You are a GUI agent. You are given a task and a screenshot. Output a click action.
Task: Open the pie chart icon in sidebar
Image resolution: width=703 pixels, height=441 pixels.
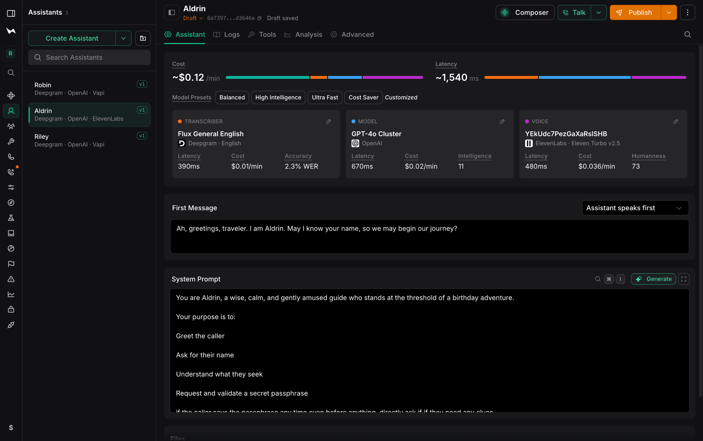(x=11, y=248)
